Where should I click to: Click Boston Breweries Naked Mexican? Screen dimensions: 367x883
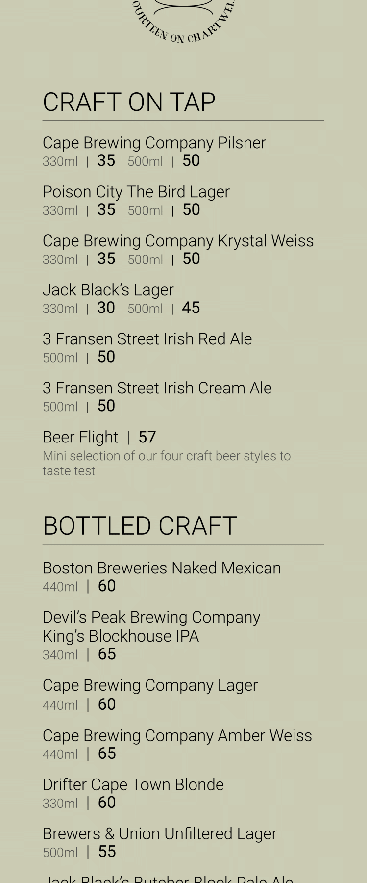click(x=162, y=568)
